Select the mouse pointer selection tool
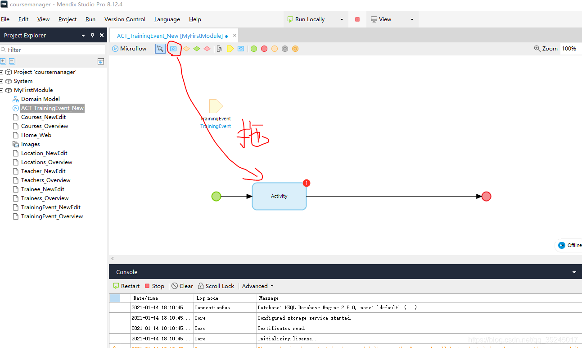 pyautogui.click(x=160, y=49)
